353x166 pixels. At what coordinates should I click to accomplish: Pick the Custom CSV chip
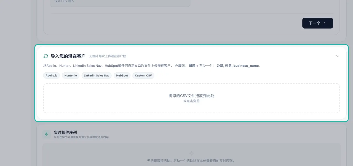click(143, 75)
